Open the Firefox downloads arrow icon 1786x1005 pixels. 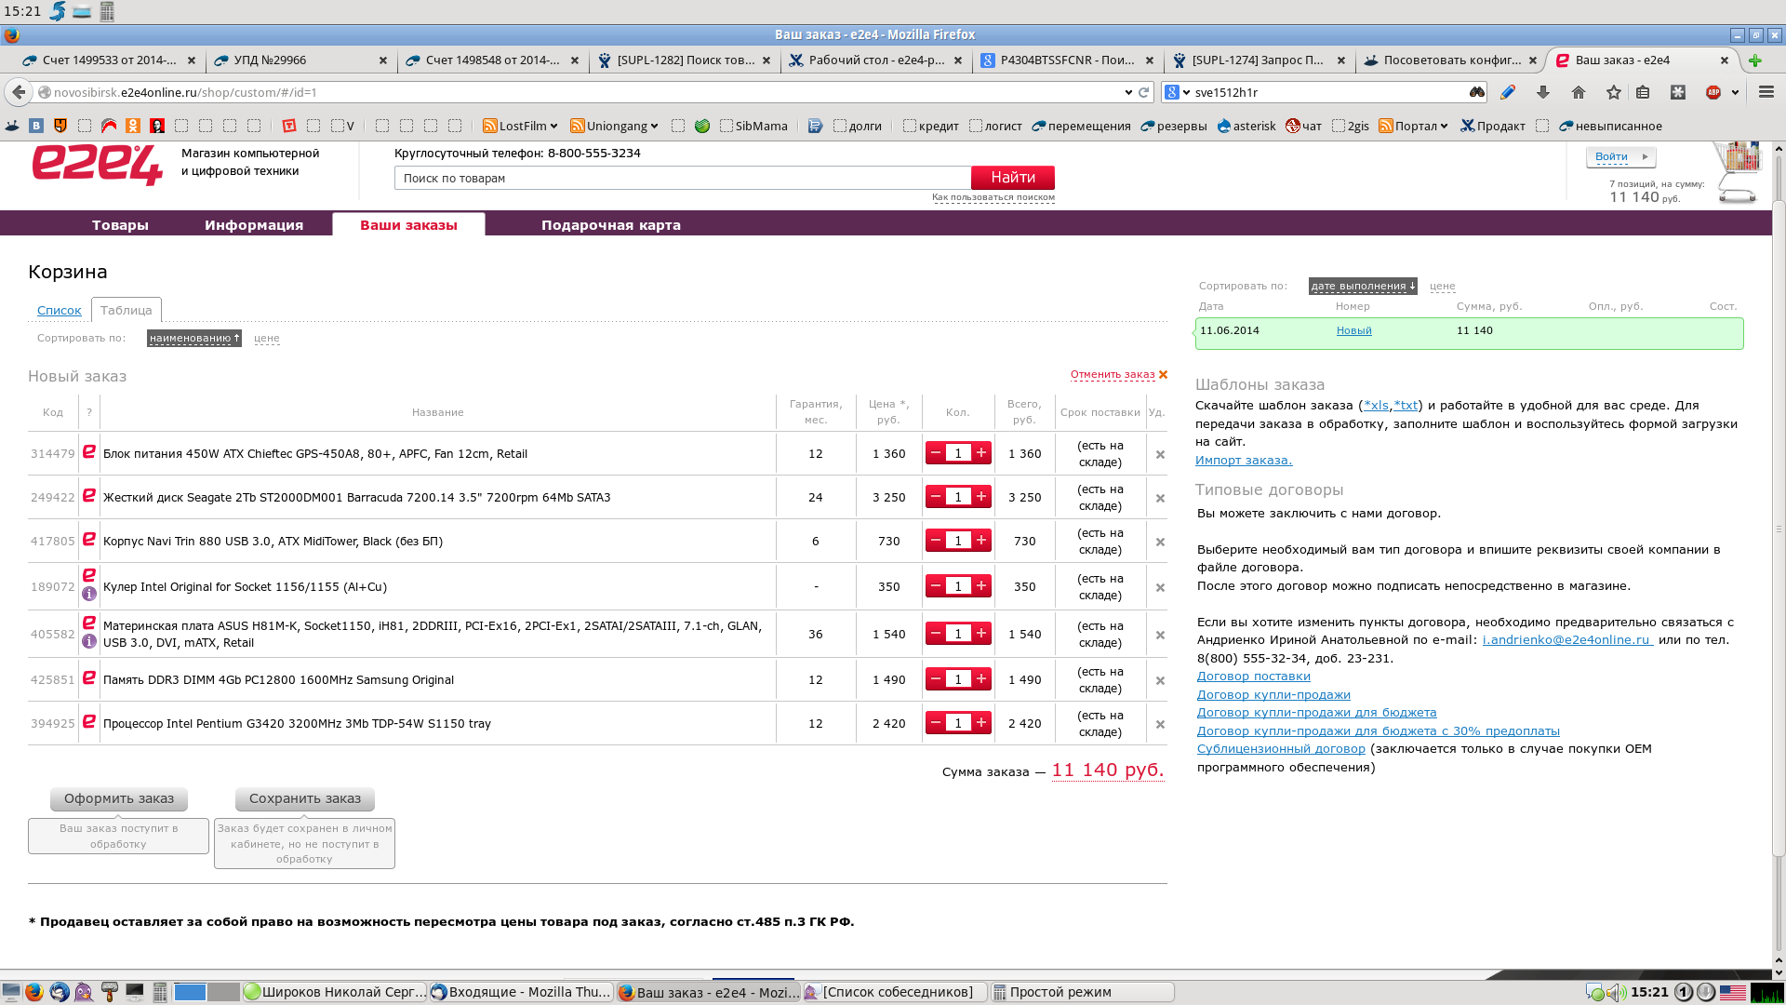point(1543,92)
